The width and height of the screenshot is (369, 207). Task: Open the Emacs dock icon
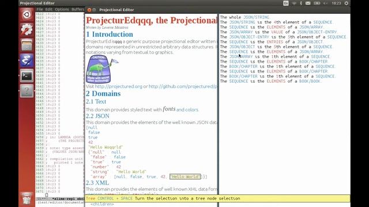(x=27, y=60)
